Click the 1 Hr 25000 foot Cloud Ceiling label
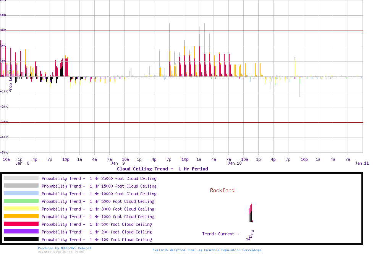Screen dimensions: 382x256 pyautogui.click(x=99, y=178)
